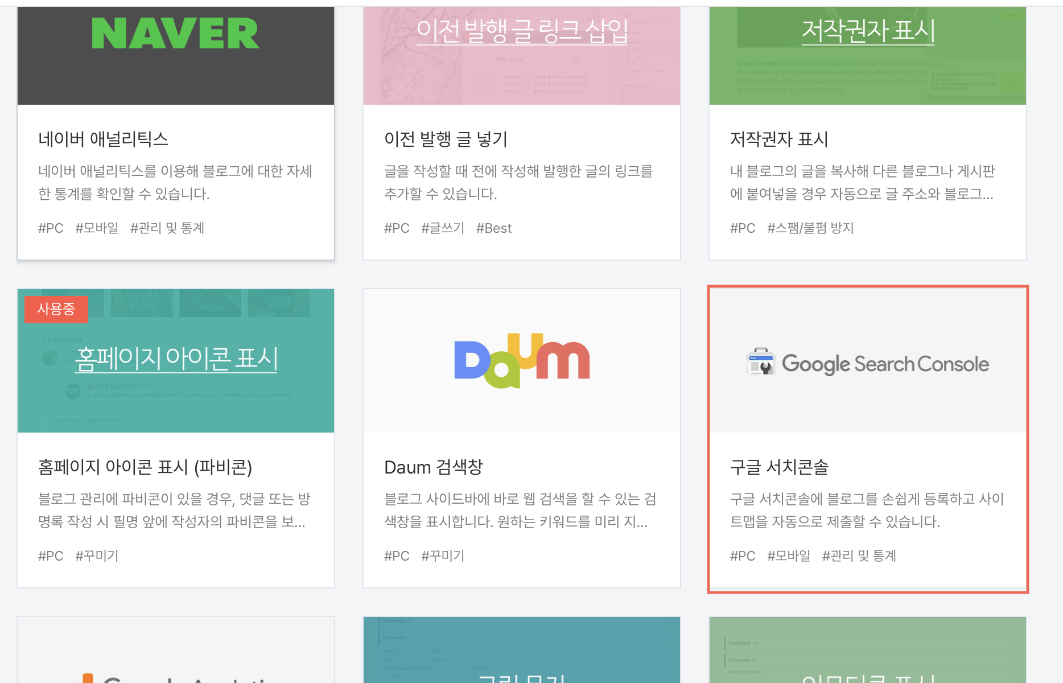Click 네이버 애널리틱스 description text
Image resolution: width=1063 pixels, height=683 pixels.
[x=175, y=182]
